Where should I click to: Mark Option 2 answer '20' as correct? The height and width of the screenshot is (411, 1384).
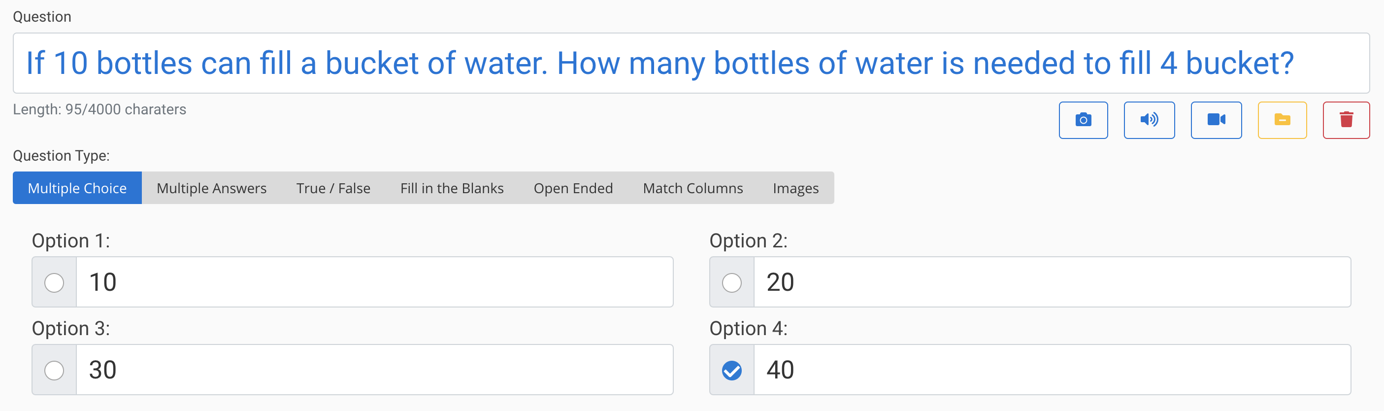click(x=731, y=281)
